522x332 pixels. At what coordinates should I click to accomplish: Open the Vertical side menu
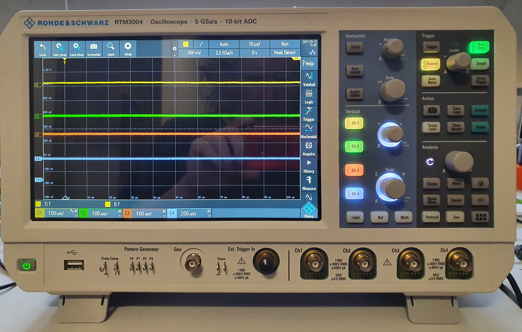pos(309,79)
